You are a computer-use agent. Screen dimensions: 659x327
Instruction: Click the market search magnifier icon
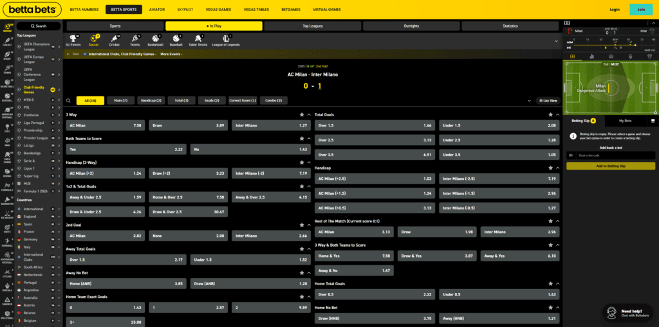68,101
